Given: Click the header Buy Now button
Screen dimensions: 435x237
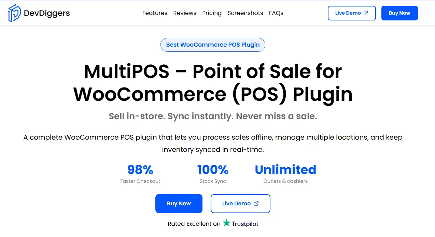Looking at the screenshot, I should 399,13.
